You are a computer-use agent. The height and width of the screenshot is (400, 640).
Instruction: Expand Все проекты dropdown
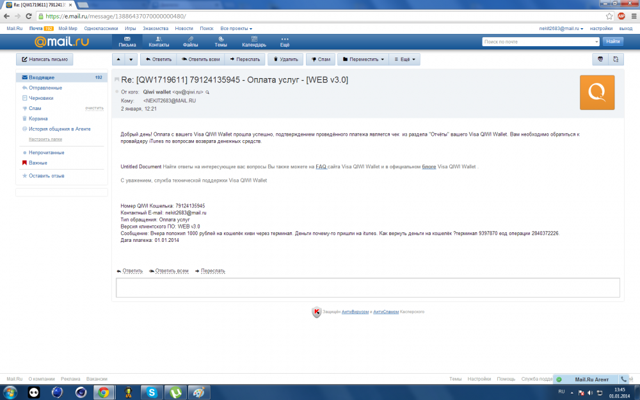pyautogui.click(x=236, y=29)
